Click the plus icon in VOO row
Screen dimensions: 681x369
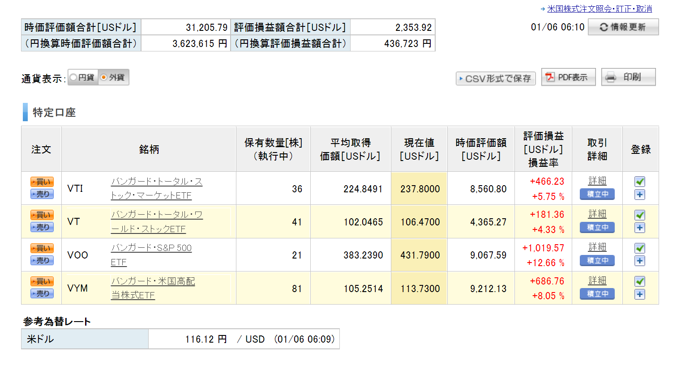pyautogui.click(x=640, y=261)
